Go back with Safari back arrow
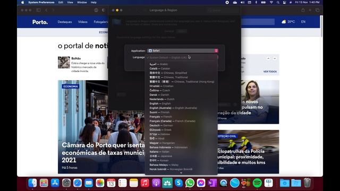Image resolution: width=340 pixels, height=191 pixels. click(46, 10)
